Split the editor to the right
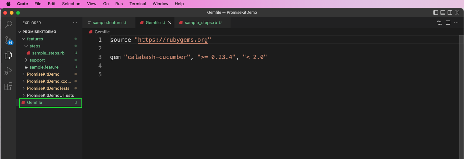The width and height of the screenshot is (464, 159). [x=448, y=23]
